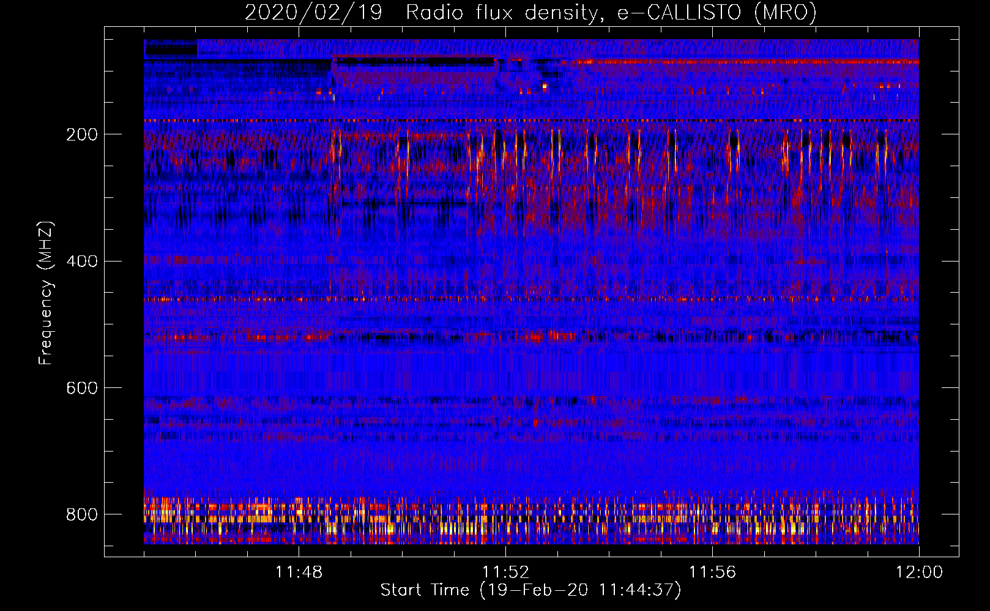Click the plot title 'Radio flux density, e-CALLISTO (MRO)'
This screenshot has width=990, height=611.
click(611, 12)
